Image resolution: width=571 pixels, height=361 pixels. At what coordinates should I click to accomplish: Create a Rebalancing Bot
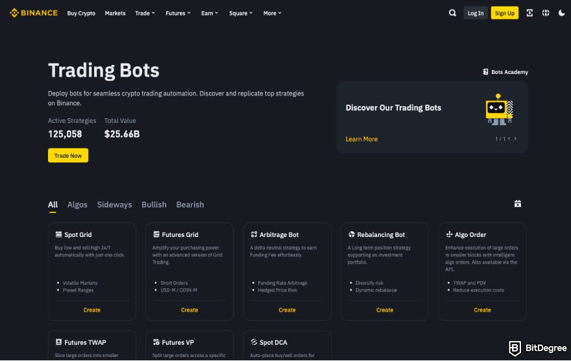tap(385, 310)
